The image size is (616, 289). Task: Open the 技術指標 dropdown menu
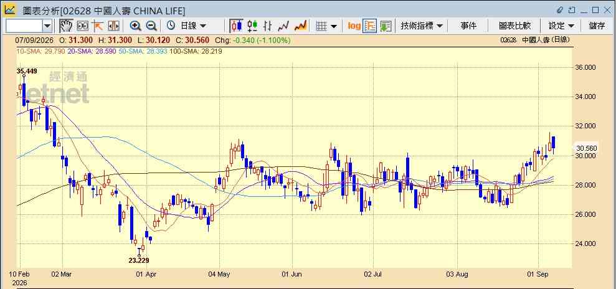point(422,26)
